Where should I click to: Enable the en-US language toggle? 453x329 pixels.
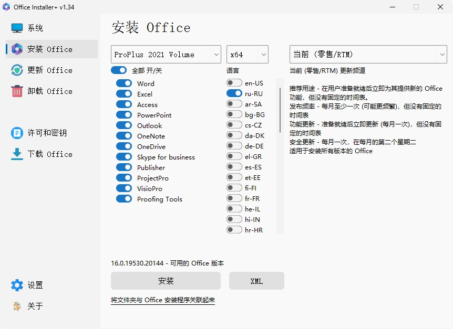(x=234, y=83)
